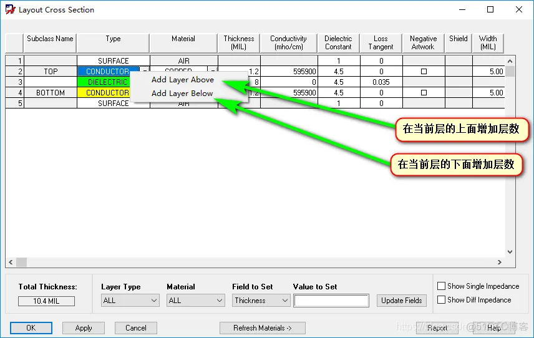
Task: Click AIR material cell in row 1
Action: (184, 61)
